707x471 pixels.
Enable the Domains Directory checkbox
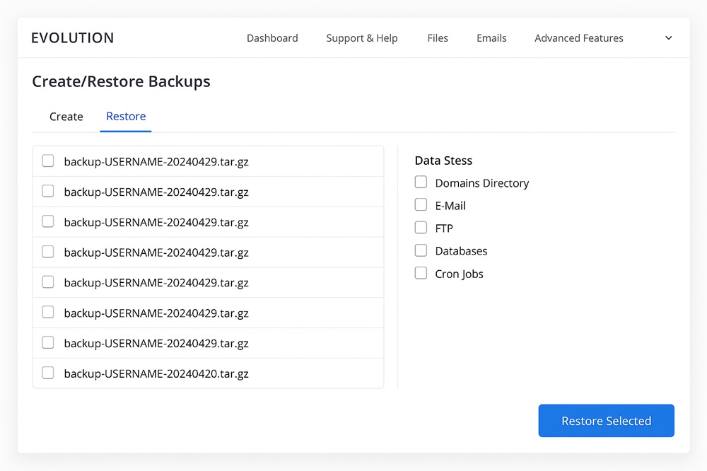[421, 182]
